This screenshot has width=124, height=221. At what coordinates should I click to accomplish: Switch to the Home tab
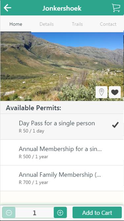(16, 24)
